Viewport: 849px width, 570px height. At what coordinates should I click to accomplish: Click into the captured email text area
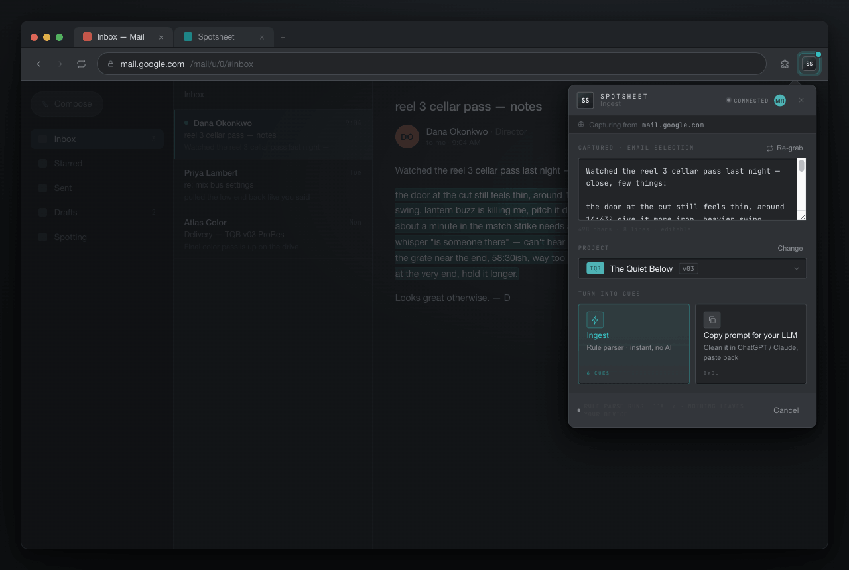(687, 189)
